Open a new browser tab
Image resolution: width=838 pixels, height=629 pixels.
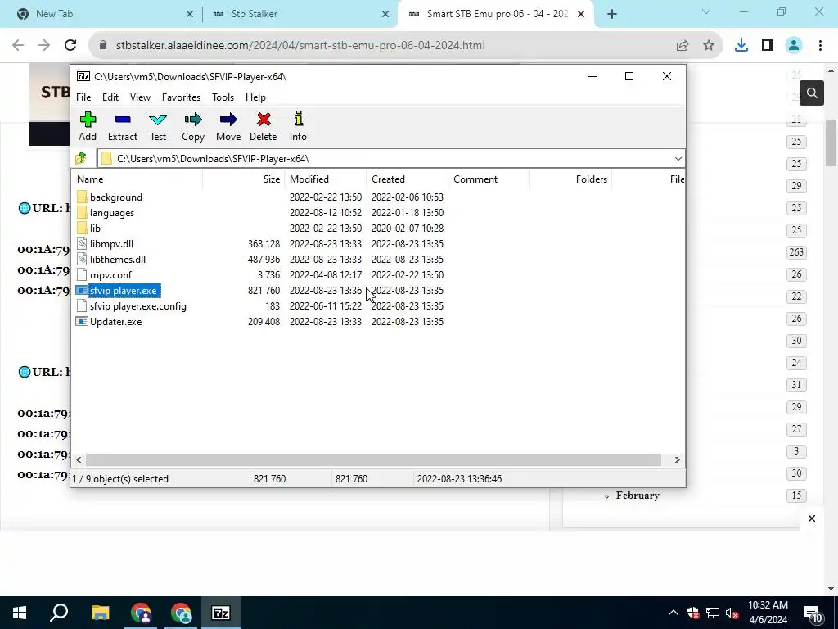pyautogui.click(x=612, y=14)
